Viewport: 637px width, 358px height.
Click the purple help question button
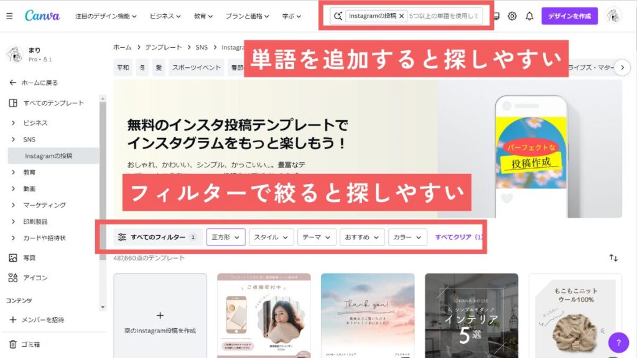click(x=618, y=342)
